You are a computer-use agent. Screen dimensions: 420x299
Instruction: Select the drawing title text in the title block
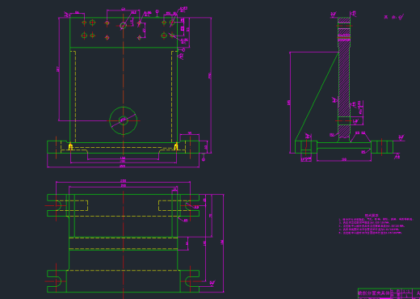[374, 293]
